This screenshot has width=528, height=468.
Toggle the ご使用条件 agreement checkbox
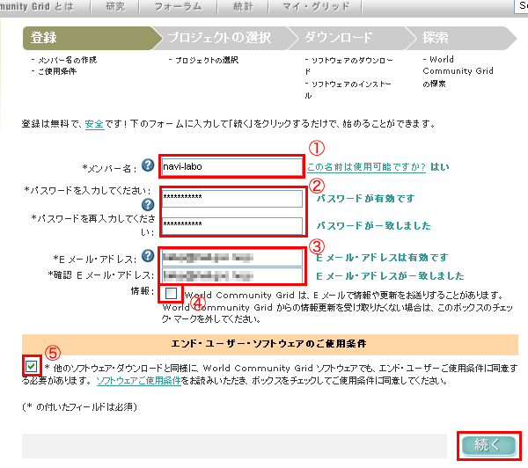(32, 366)
